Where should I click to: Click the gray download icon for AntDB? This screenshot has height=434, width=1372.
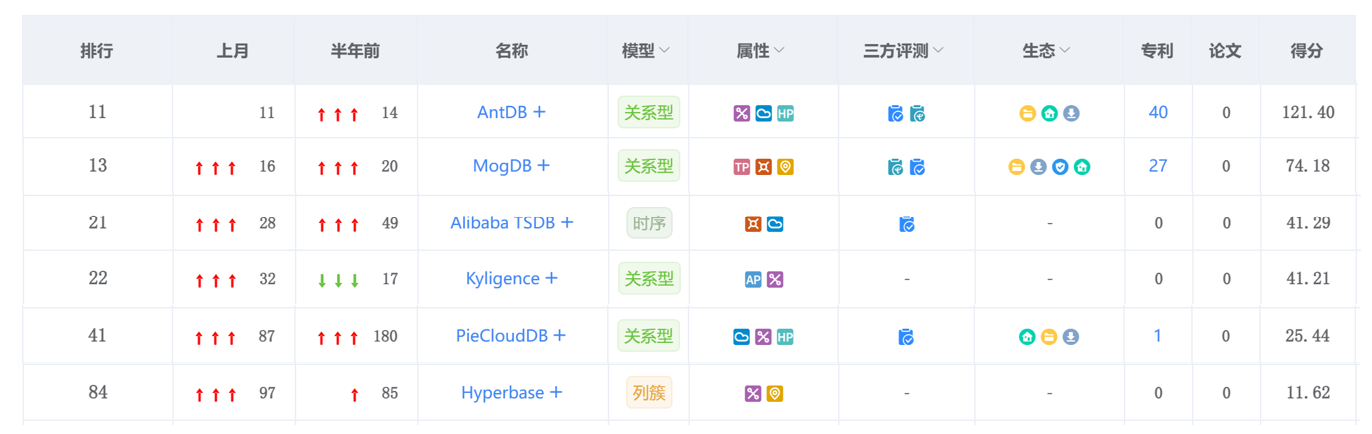pyautogui.click(x=1071, y=113)
